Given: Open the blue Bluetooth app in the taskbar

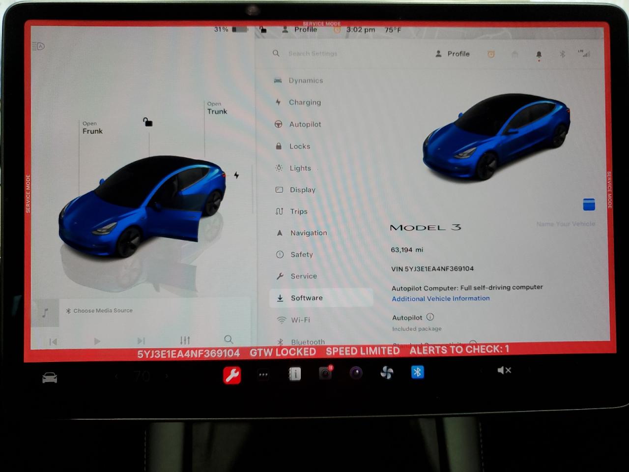Looking at the screenshot, I should click(417, 373).
